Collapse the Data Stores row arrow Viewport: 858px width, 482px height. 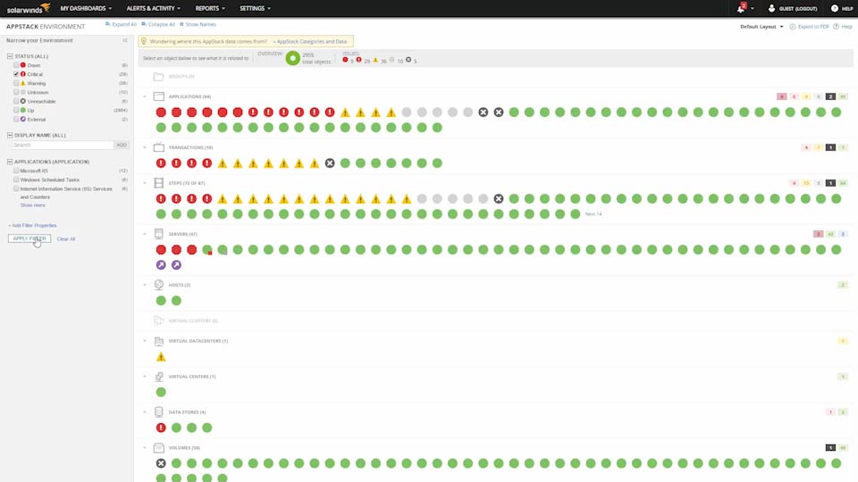pyautogui.click(x=145, y=412)
